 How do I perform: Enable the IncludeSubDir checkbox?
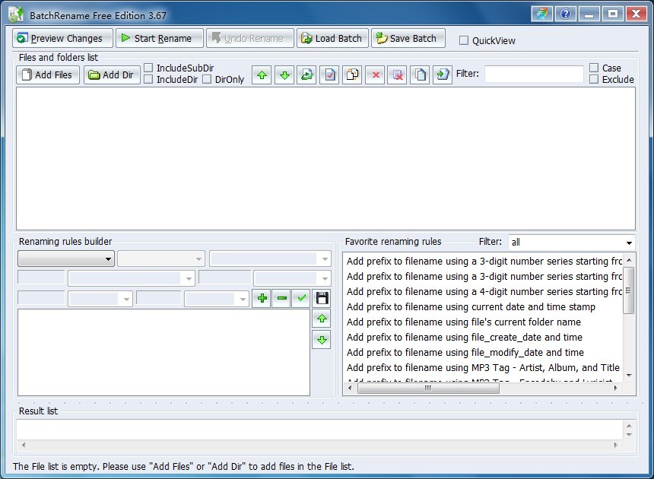[x=149, y=68]
